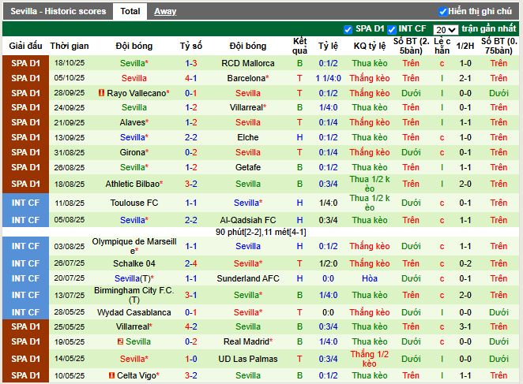Screen dimensions: 523x384
Task: Uncheck the SPA D1 league filter
Action: click(x=348, y=29)
